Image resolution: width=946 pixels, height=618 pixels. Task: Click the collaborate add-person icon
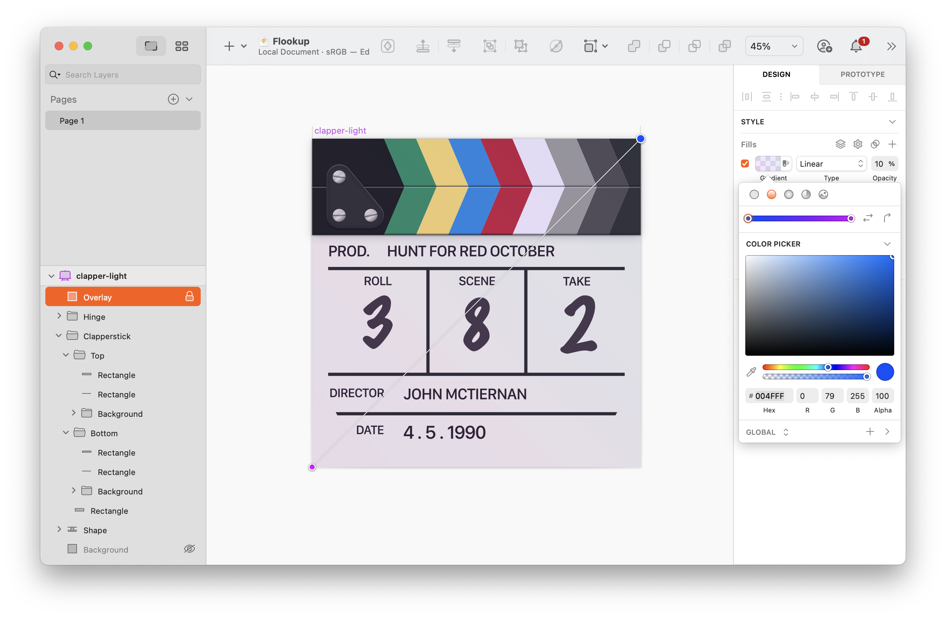point(824,46)
